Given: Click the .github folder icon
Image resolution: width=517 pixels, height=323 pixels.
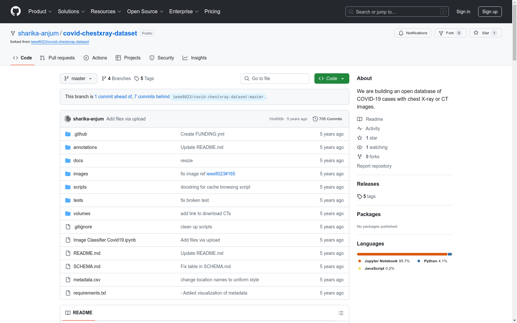Looking at the screenshot, I should 68,134.
